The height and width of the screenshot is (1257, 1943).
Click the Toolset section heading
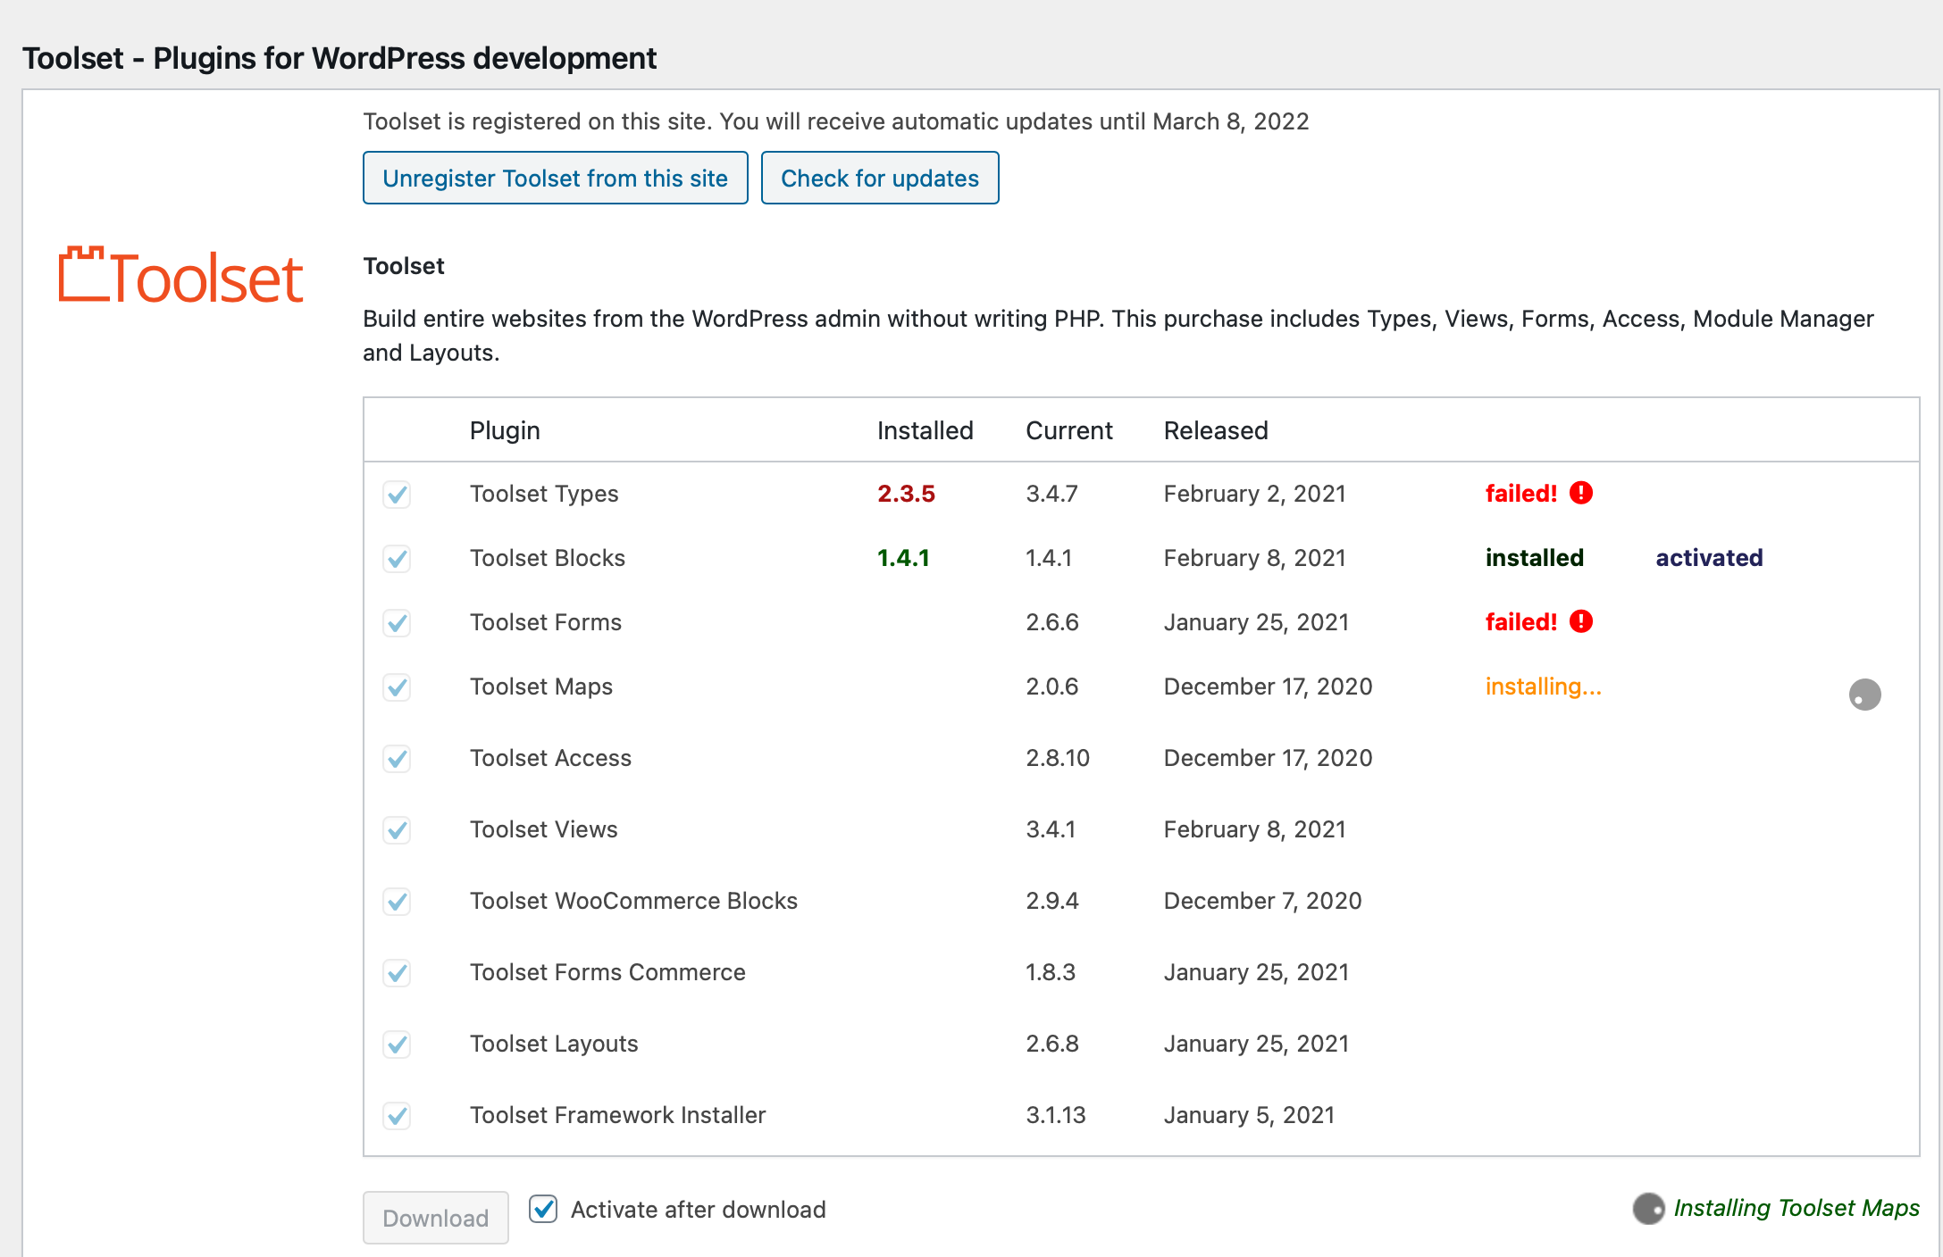point(403,266)
